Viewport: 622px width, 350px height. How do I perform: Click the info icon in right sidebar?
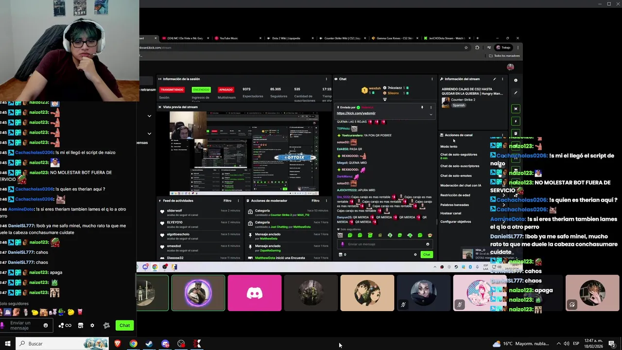click(516, 80)
